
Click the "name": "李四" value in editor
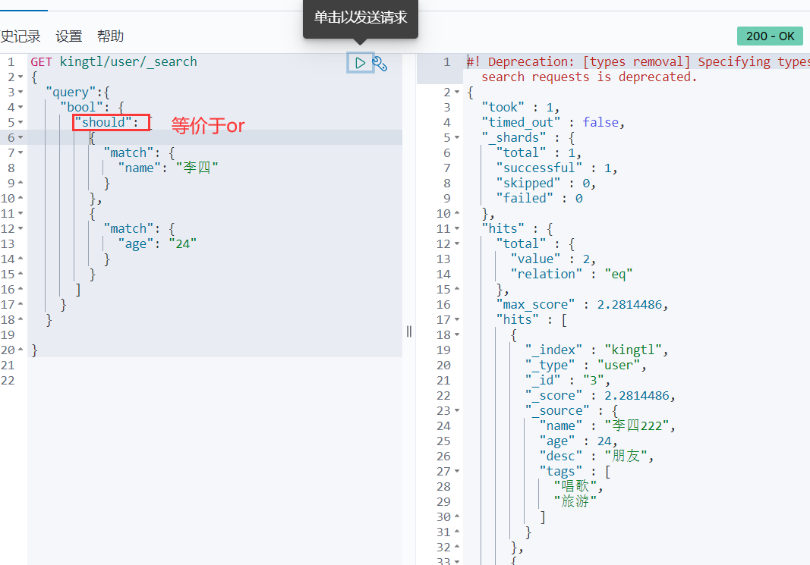coord(197,168)
